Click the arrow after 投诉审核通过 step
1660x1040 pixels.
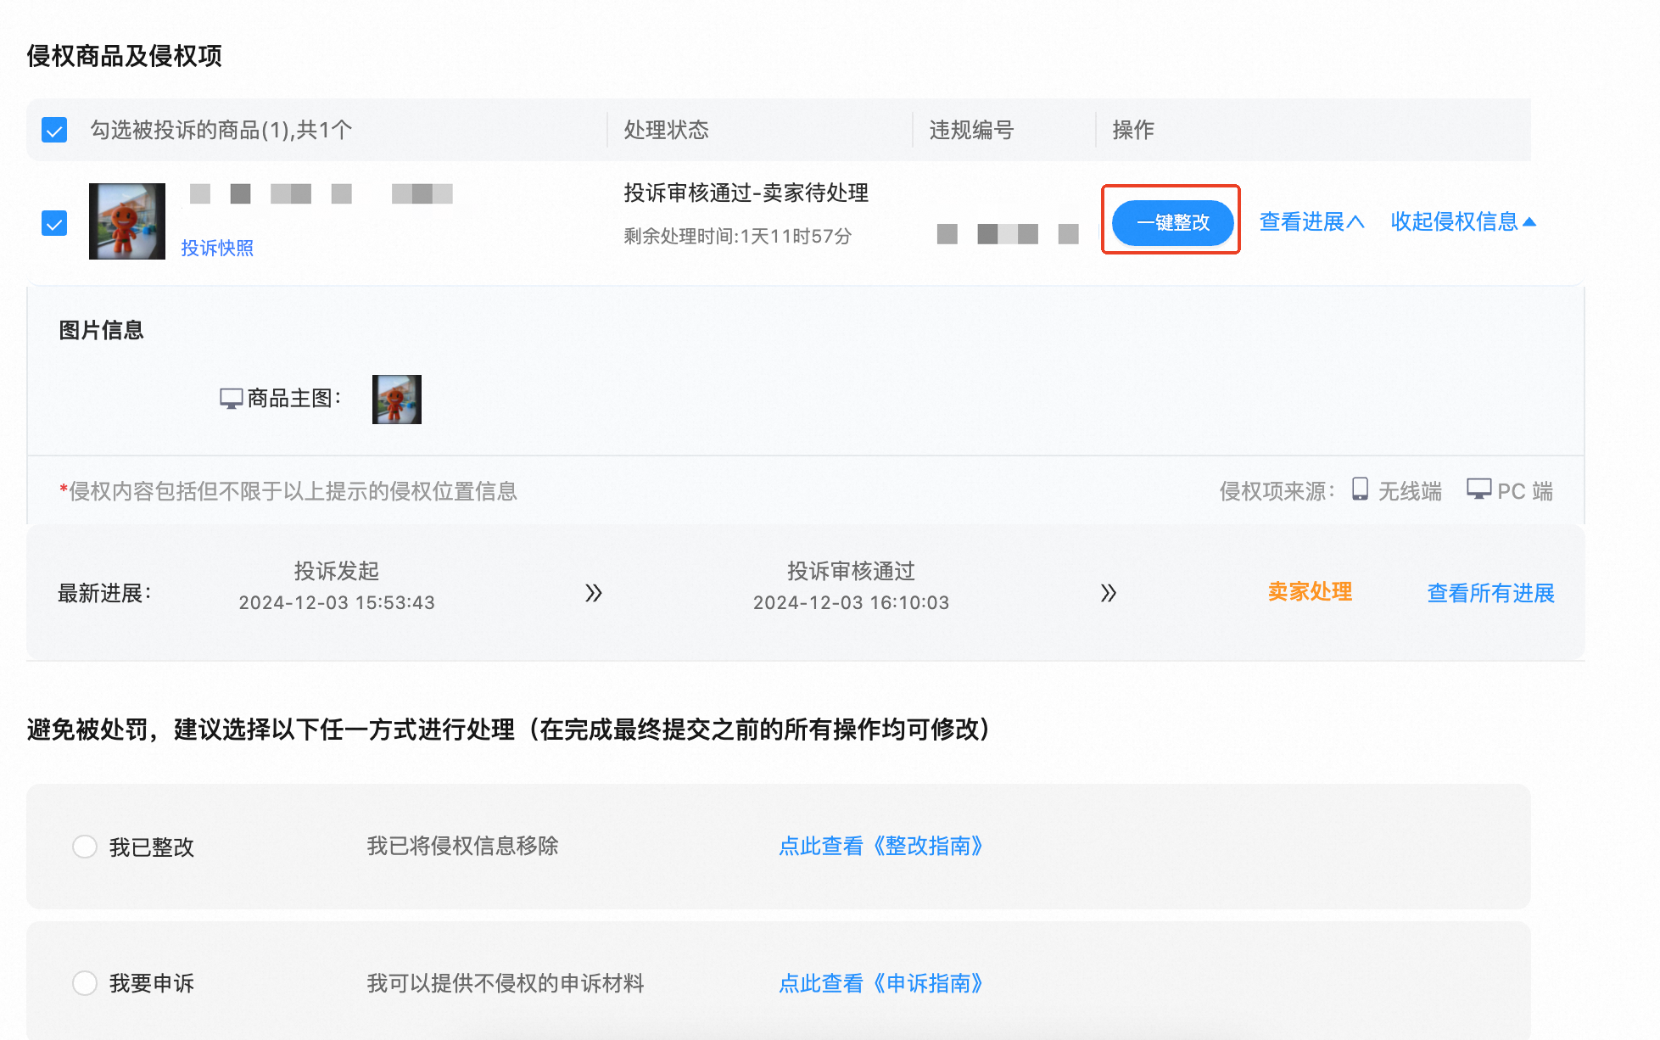1108,593
